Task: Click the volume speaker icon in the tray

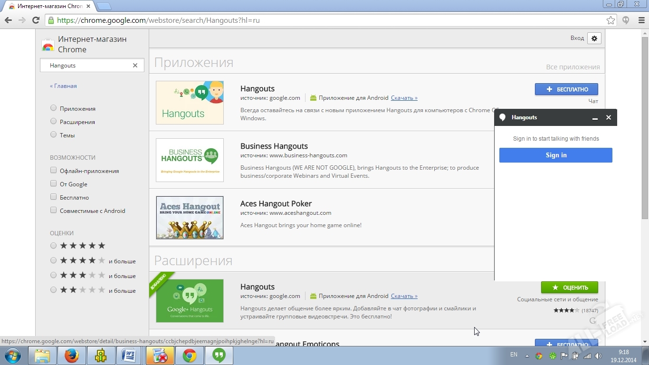Action: point(598,355)
